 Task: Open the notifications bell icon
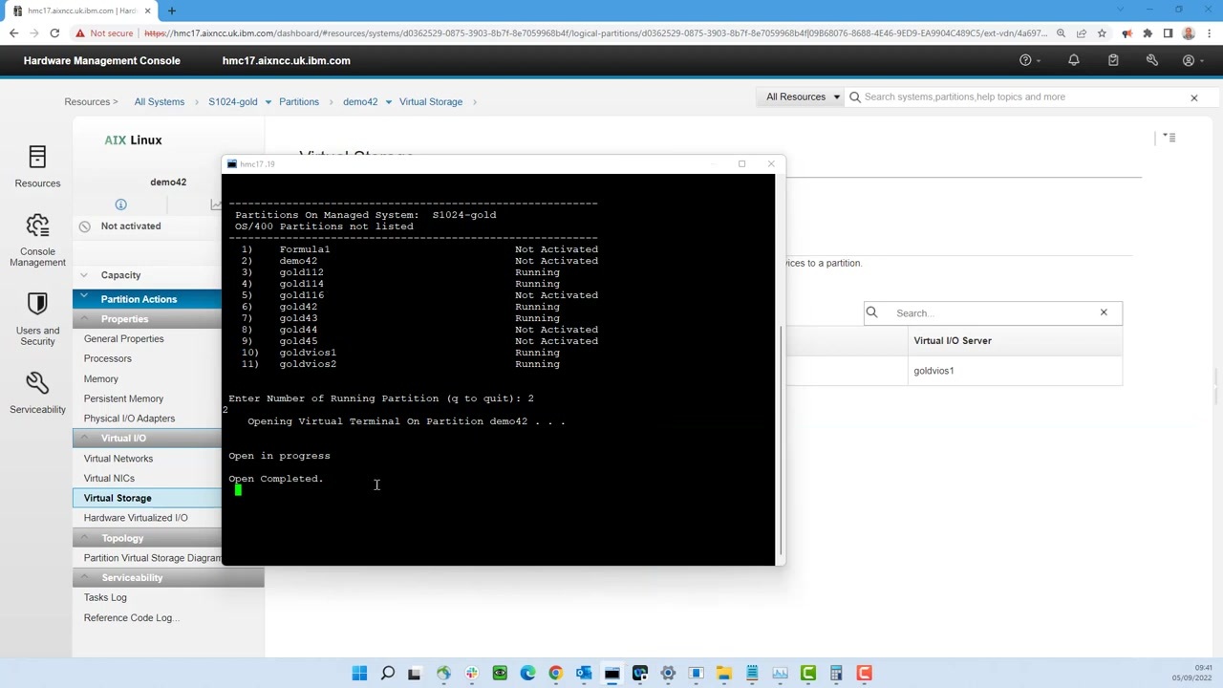point(1074,60)
